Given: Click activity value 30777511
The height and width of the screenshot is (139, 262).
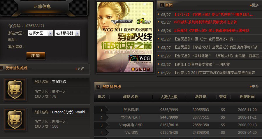Looking at the screenshot, I should click(x=201, y=117).
